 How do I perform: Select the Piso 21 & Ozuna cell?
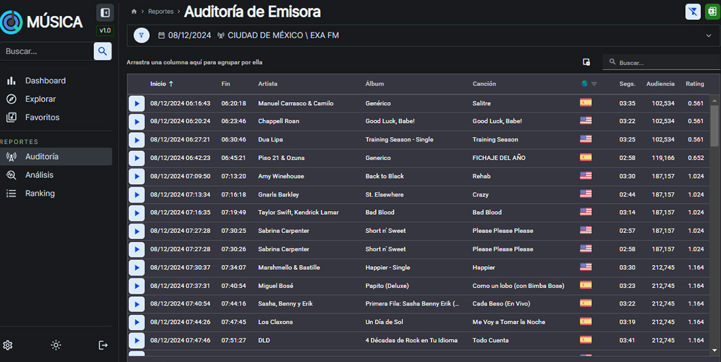pos(281,158)
